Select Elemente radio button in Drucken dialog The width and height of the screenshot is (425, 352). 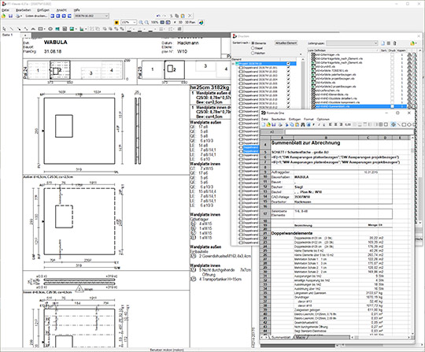(253, 43)
